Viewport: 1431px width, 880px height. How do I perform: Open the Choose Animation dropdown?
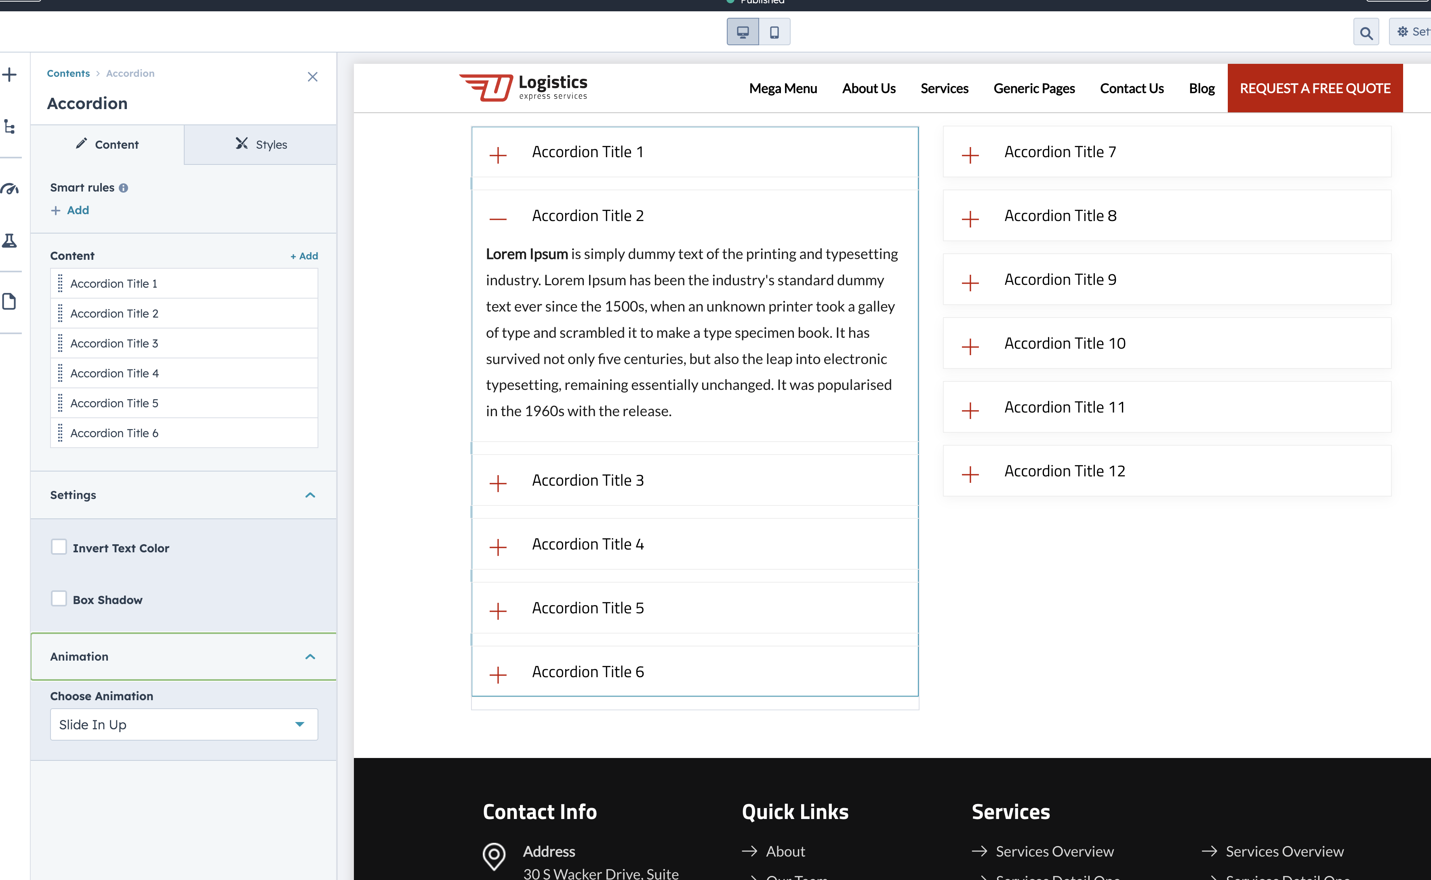[184, 724]
